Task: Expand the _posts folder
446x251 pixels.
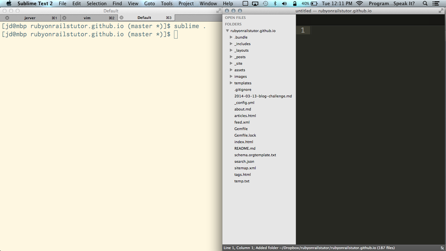Action: (x=231, y=57)
